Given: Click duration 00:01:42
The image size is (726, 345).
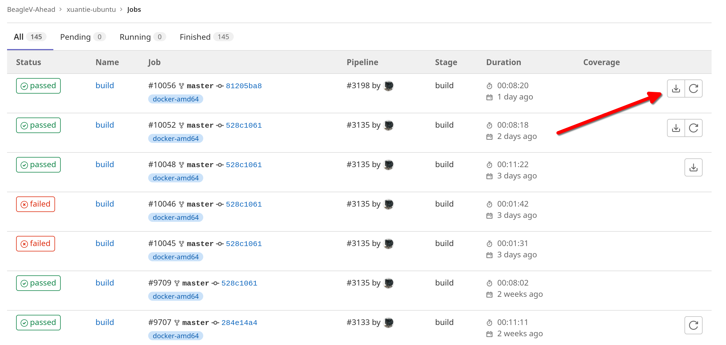Looking at the screenshot, I should (x=513, y=204).
